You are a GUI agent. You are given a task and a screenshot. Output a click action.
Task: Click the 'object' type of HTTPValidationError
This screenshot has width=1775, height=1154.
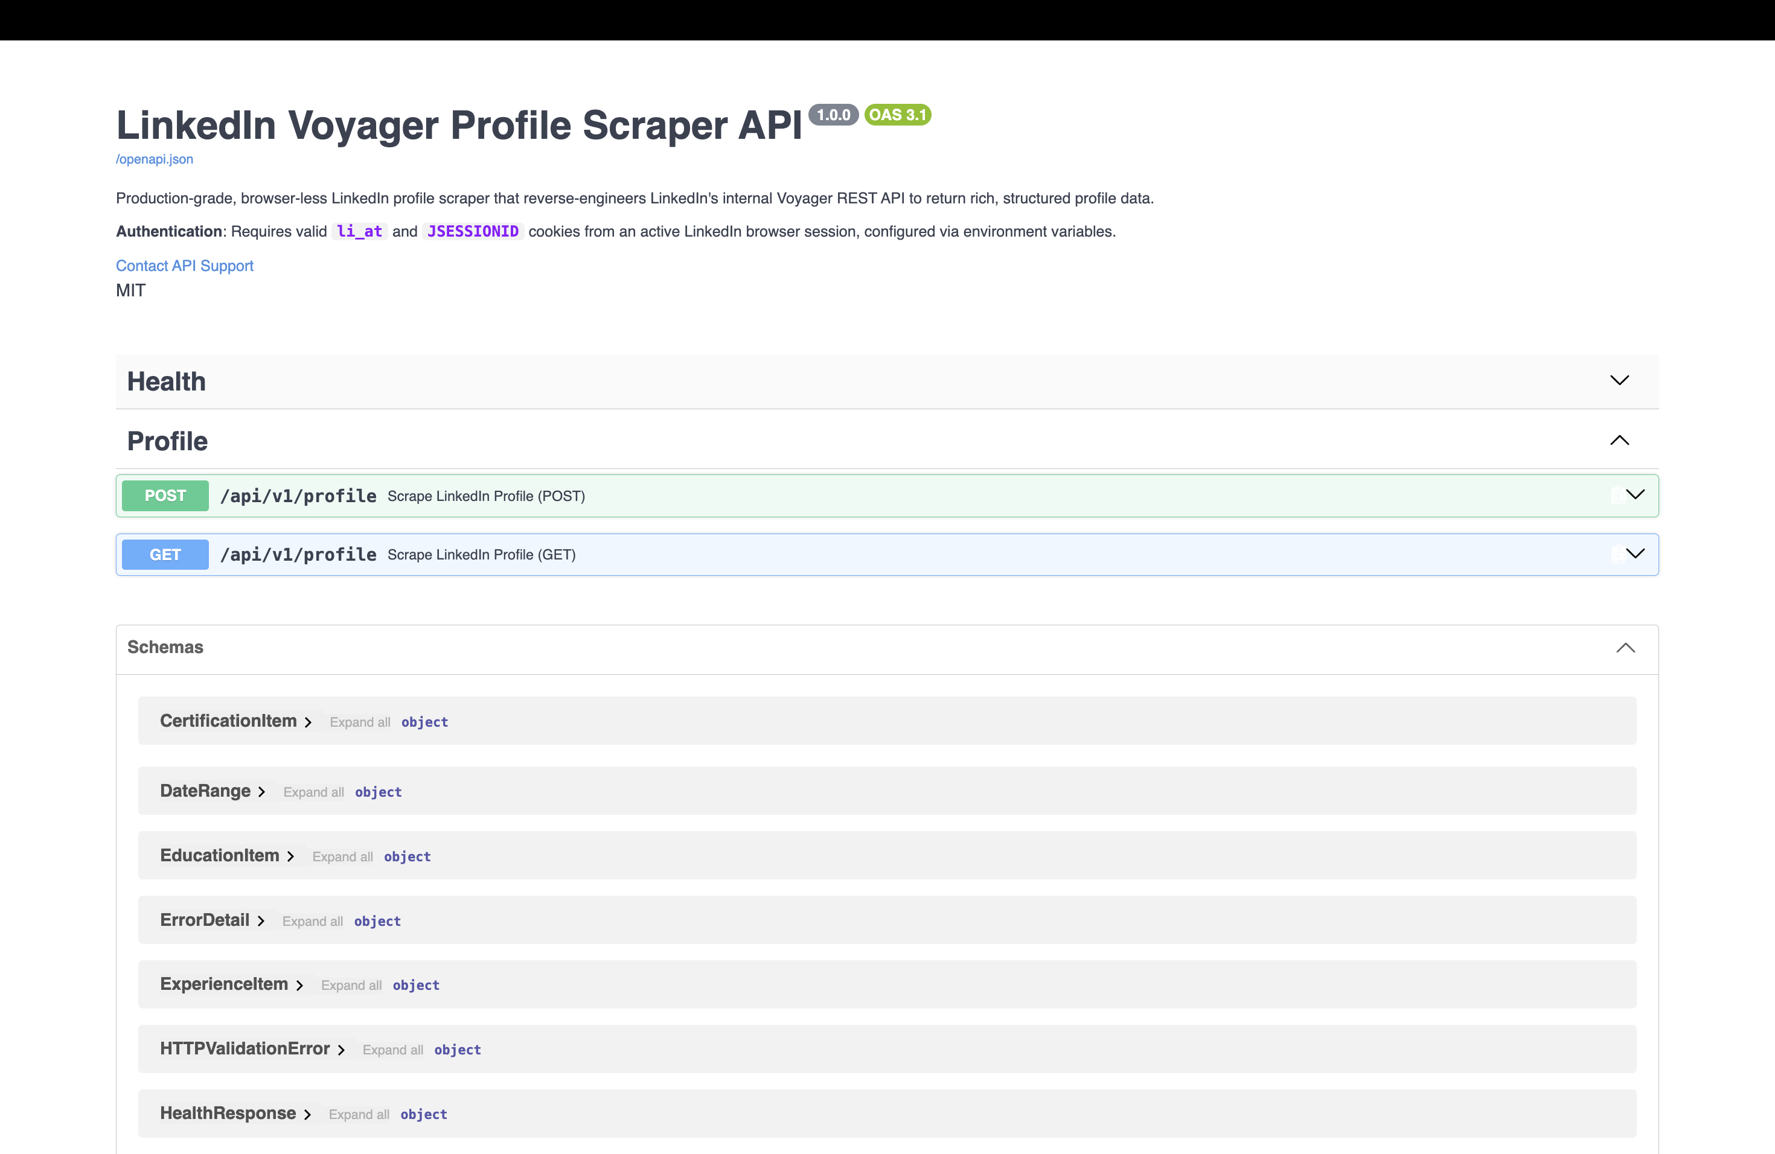[x=458, y=1050]
